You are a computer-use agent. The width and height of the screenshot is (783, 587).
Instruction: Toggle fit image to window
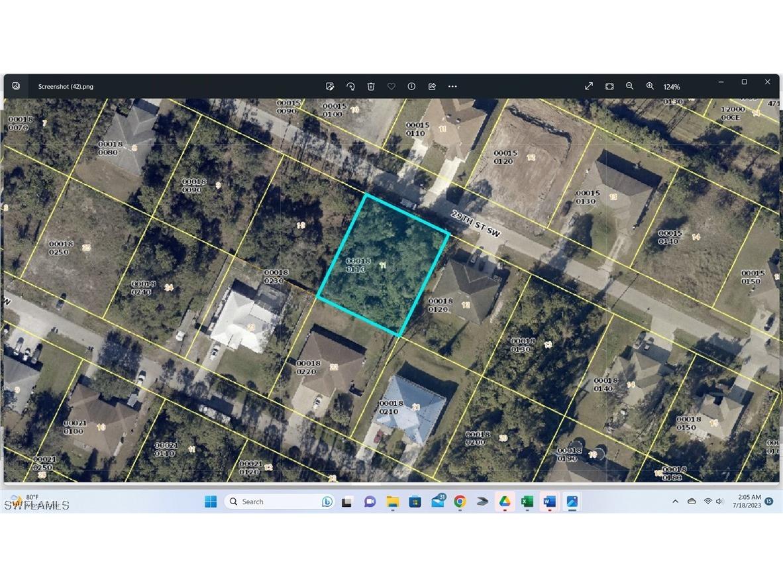coord(609,86)
